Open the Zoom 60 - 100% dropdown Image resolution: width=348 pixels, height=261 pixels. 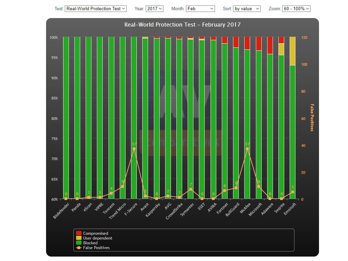click(296, 9)
